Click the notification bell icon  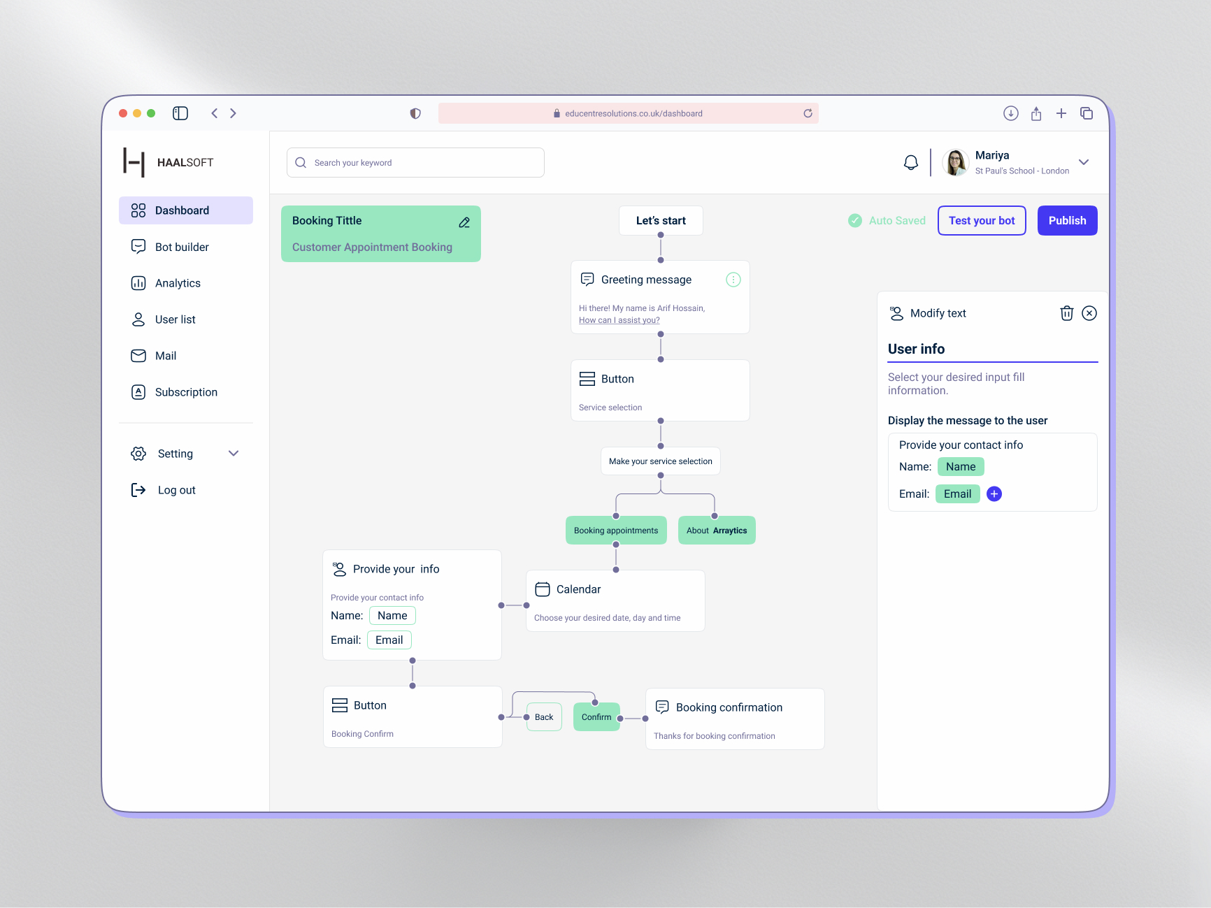(x=911, y=162)
